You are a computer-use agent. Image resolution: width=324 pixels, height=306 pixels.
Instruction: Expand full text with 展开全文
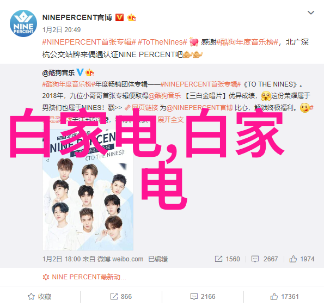pos(170,119)
